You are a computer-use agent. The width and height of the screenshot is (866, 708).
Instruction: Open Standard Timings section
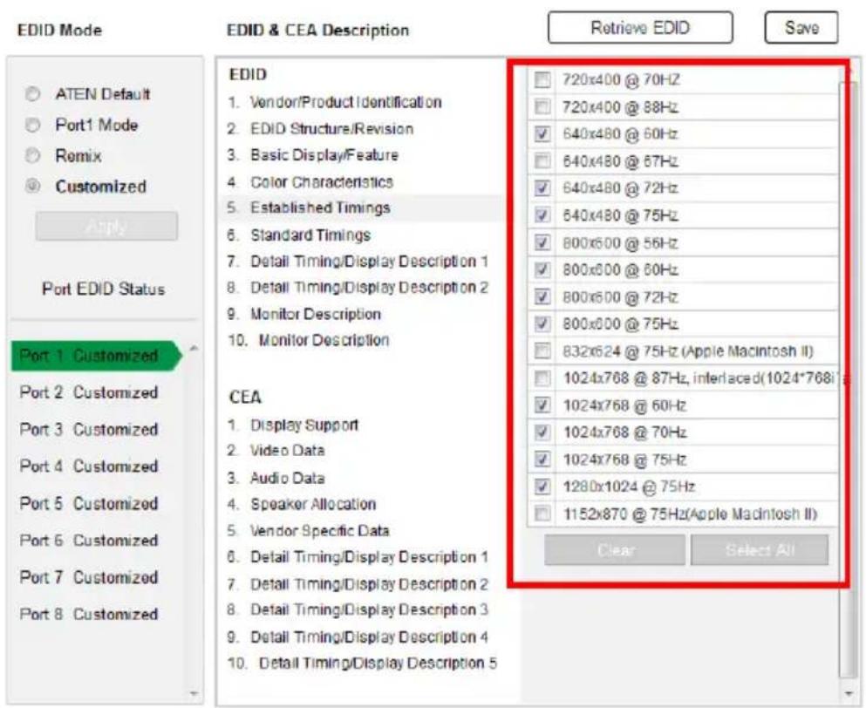point(299,235)
